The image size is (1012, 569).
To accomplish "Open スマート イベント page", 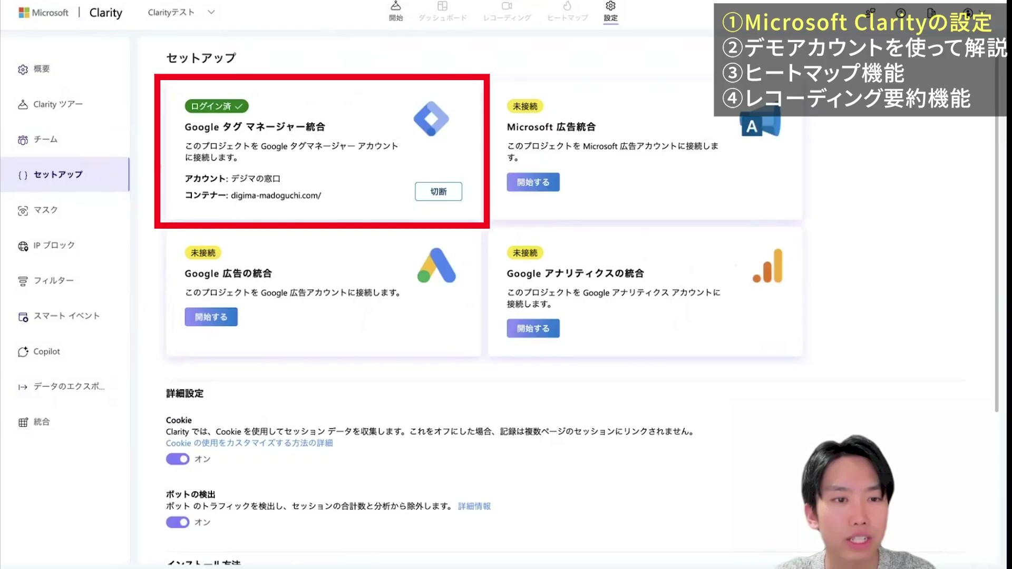I will pos(65,316).
